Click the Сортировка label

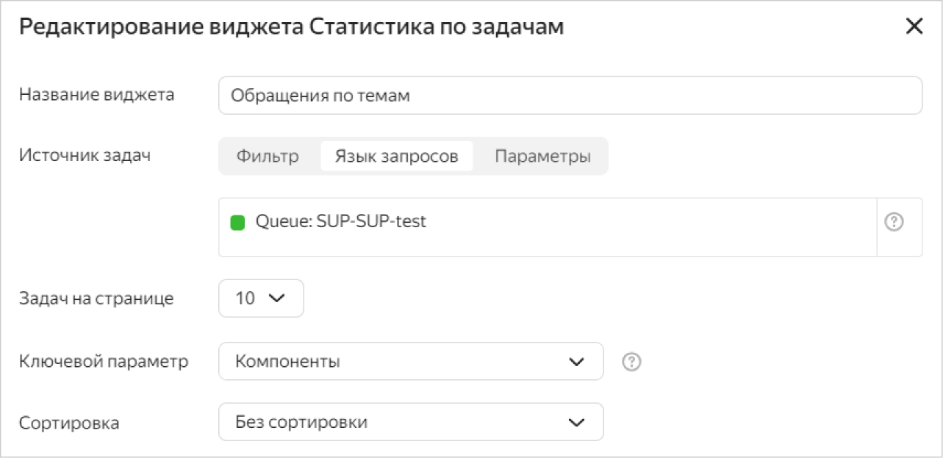pyautogui.click(x=69, y=423)
